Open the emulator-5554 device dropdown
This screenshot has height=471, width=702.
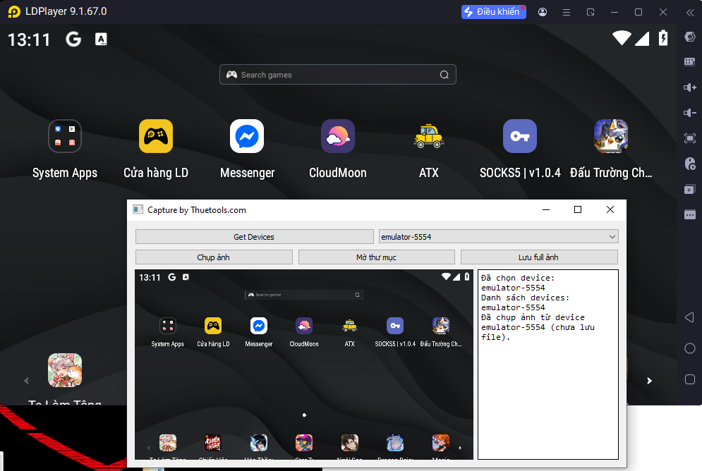[498, 237]
